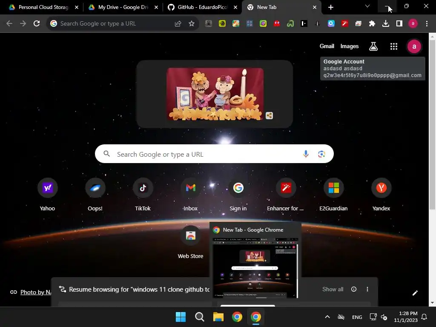Close the GitHub tab
The height and width of the screenshot is (327, 436).
click(235, 7)
